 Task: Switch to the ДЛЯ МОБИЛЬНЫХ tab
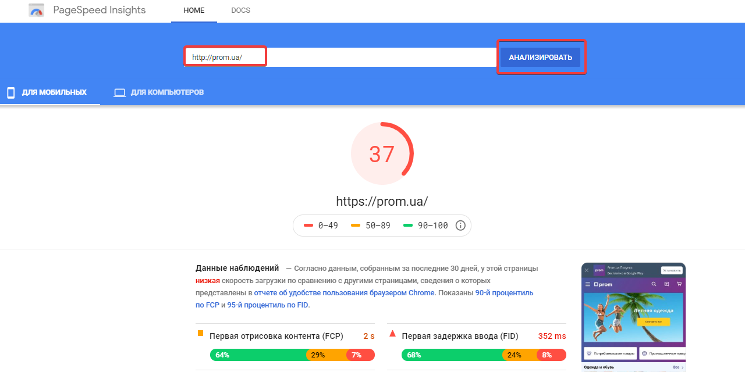click(50, 92)
